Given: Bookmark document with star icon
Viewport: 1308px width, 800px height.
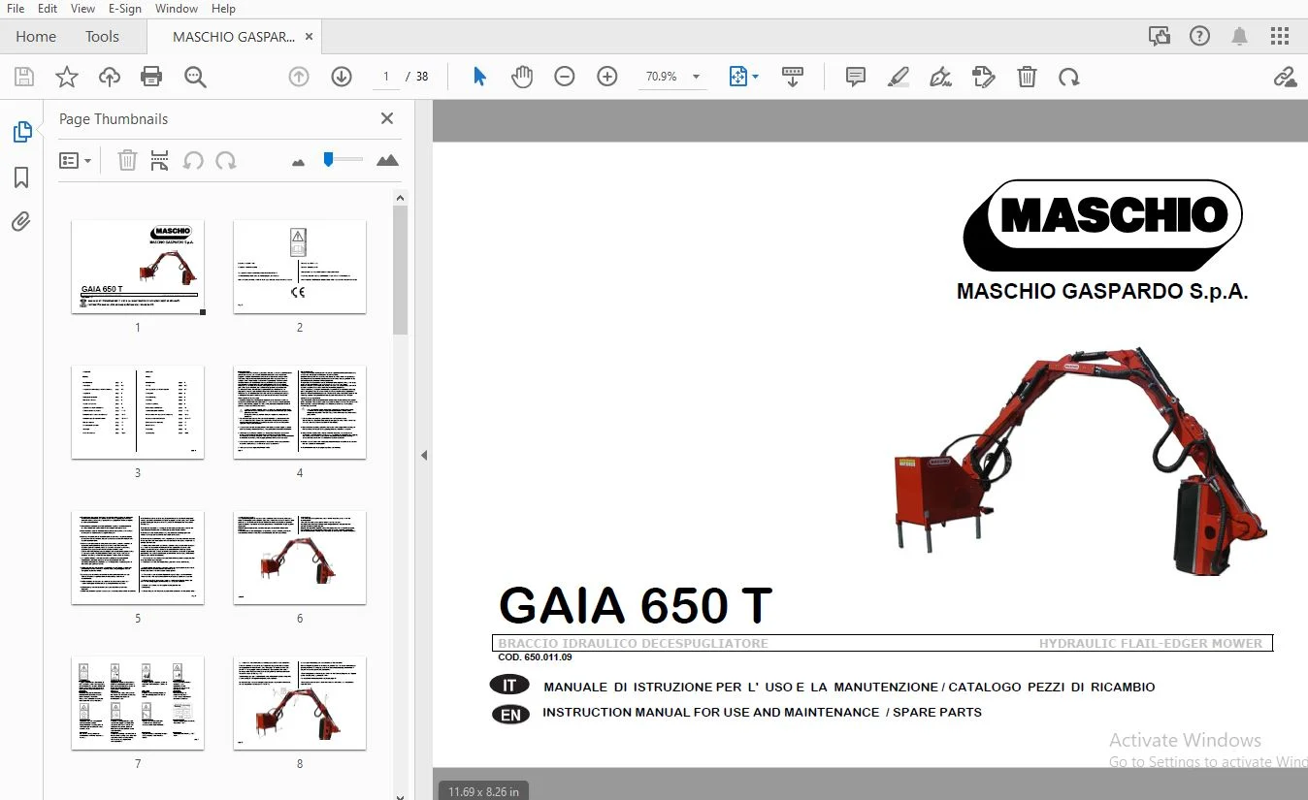Looking at the screenshot, I should tap(67, 77).
